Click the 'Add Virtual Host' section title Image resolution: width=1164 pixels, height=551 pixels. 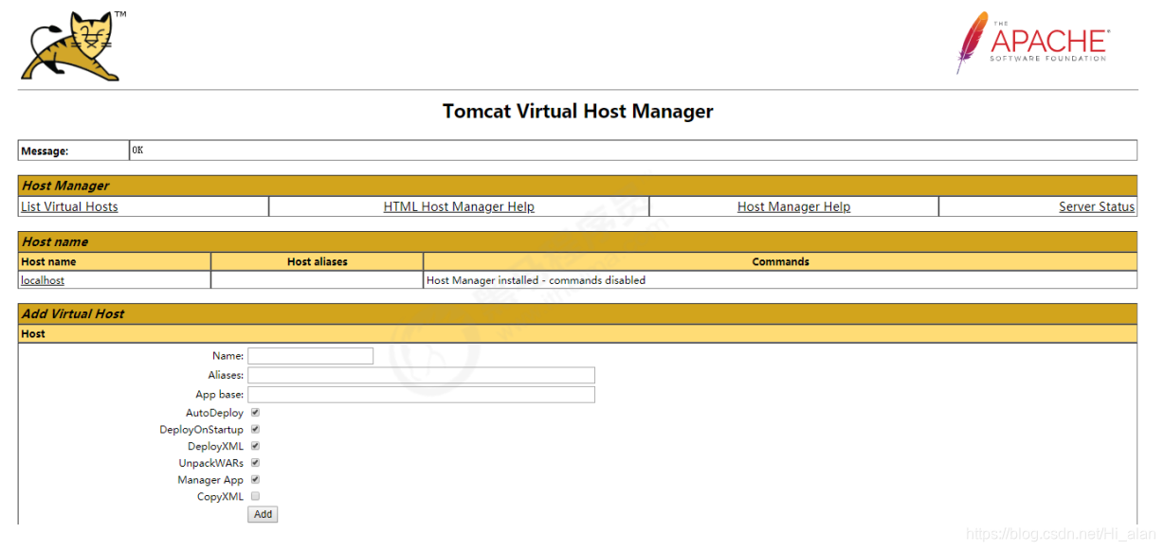tap(73, 313)
